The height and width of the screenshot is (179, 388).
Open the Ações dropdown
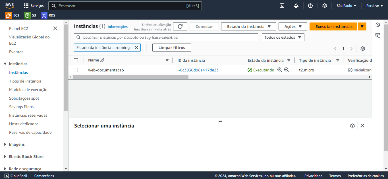293,26
